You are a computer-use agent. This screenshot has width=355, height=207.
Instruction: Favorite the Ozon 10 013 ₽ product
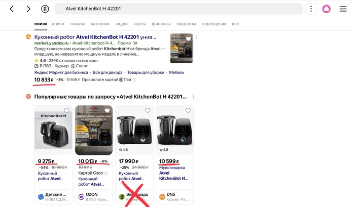coord(107,111)
